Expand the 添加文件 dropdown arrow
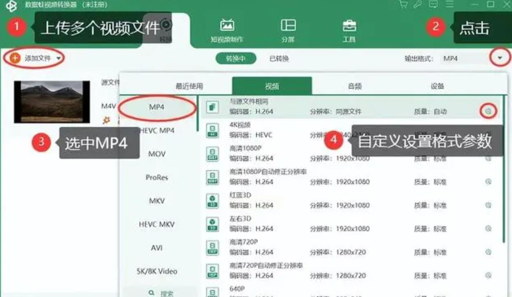512x297 pixels. (x=59, y=58)
